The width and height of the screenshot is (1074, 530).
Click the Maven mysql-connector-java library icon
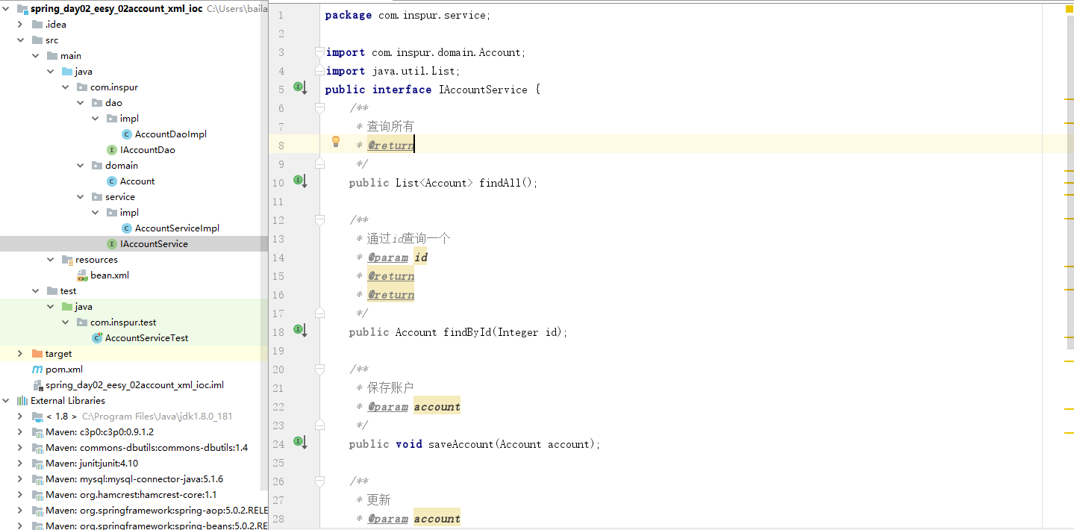tap(37, 479)
